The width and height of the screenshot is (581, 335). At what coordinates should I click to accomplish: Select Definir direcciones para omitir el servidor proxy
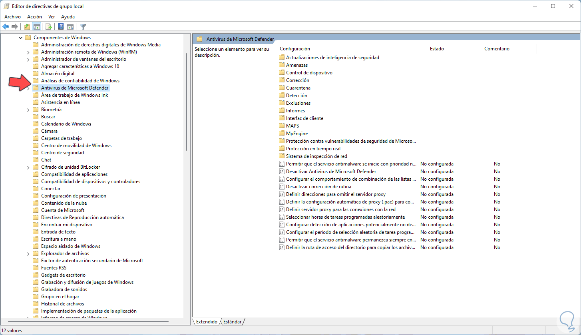point(336,194)
